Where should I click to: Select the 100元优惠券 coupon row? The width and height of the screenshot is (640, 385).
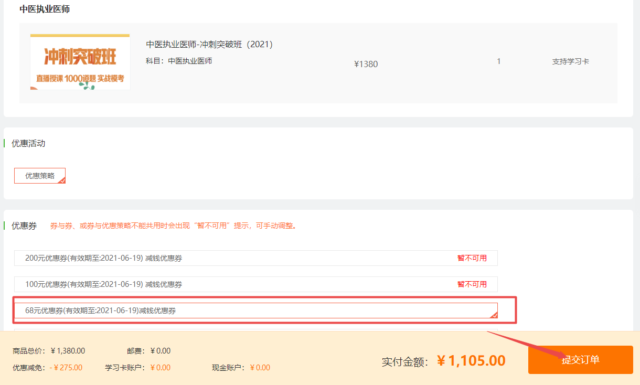[x=255, y=284]
